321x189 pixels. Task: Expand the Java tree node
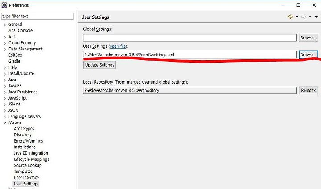coord(5,80)
